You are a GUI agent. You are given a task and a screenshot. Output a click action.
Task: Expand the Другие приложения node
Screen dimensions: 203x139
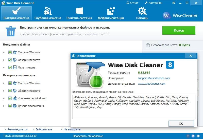(4, 106)
